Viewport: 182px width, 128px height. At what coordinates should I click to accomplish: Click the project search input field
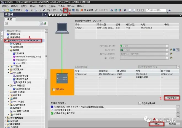coord(156,10)
